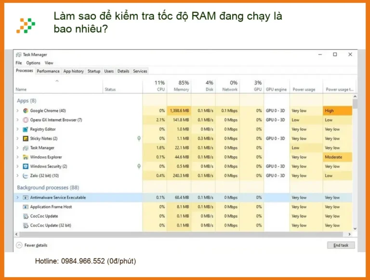This screenshot has height=280, width=370.
Task: Click the Hotline 0984.966.552 text
Action: [85, 261]
